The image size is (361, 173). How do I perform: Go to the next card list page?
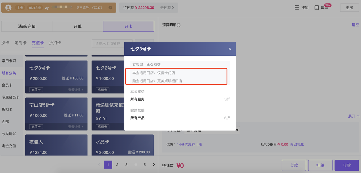pos(154,165)
